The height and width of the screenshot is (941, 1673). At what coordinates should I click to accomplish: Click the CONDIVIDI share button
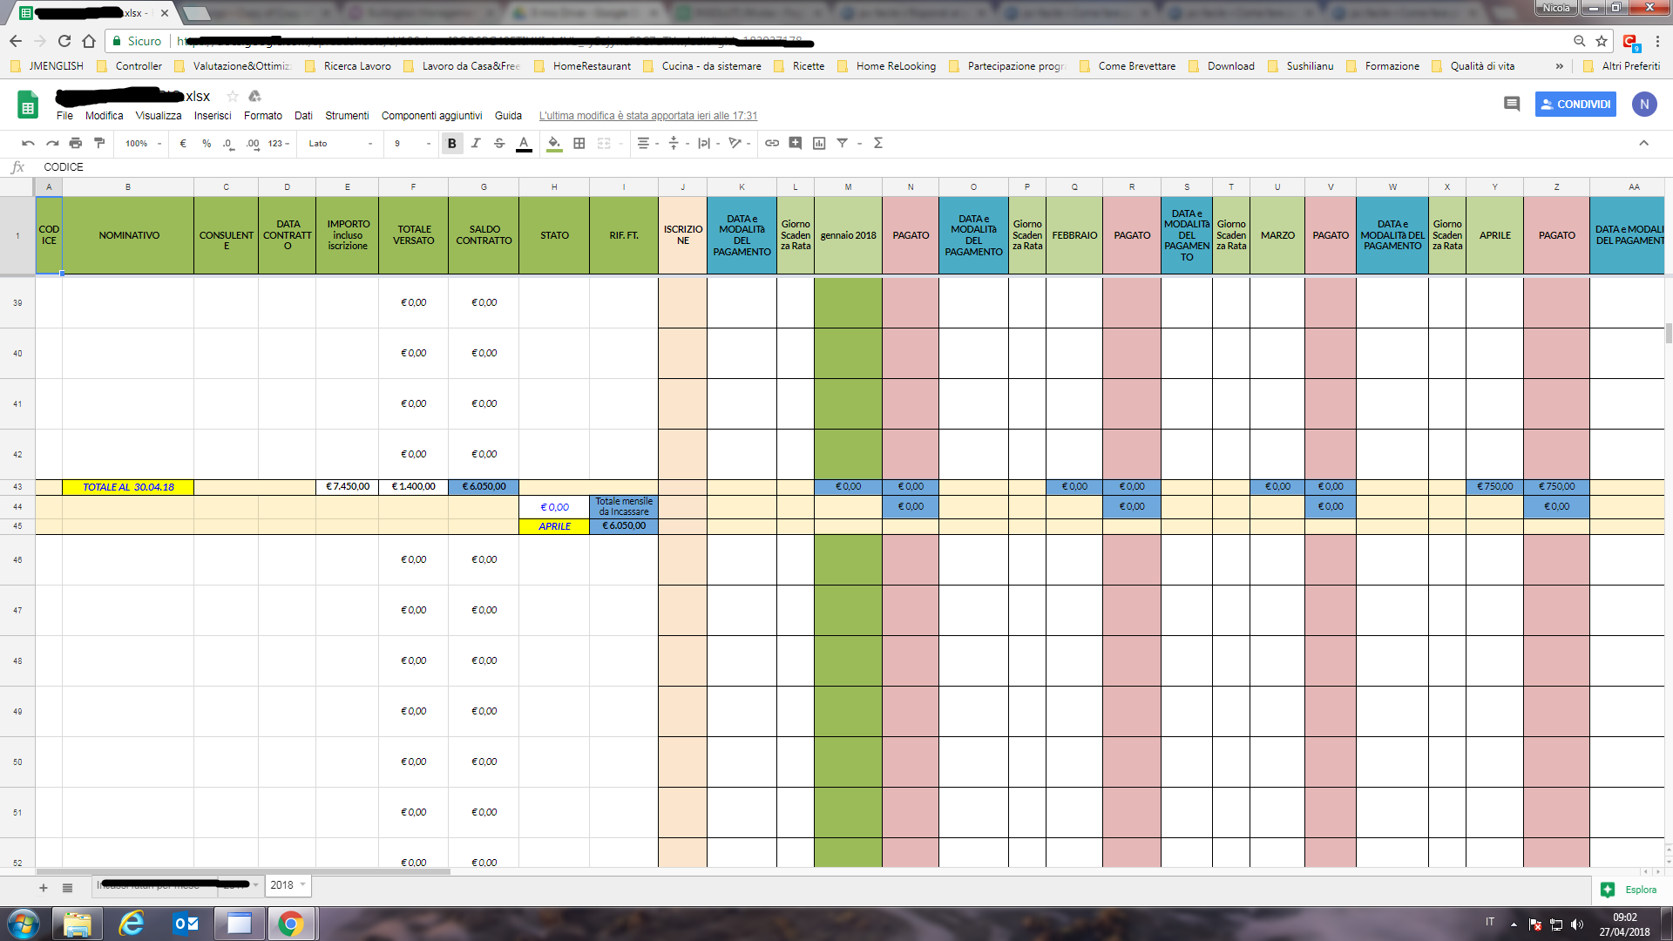click(1575, 104)
